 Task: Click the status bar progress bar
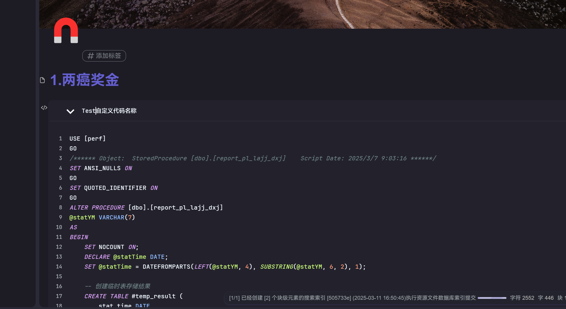point(492,298)
